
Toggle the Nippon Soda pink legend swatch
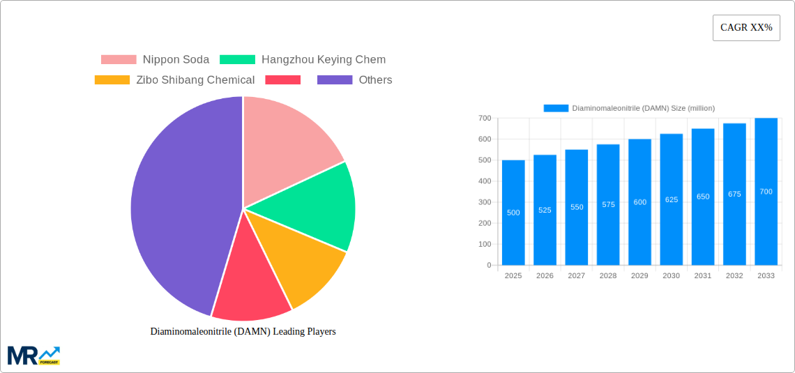tap(119, 60)
